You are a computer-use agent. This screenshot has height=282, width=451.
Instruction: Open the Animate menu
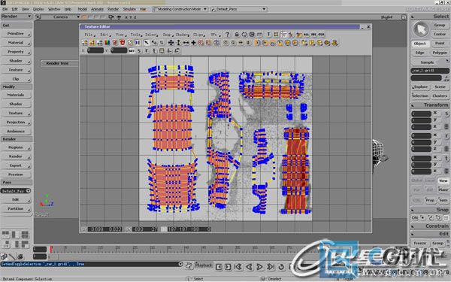(x=97, y=9)
